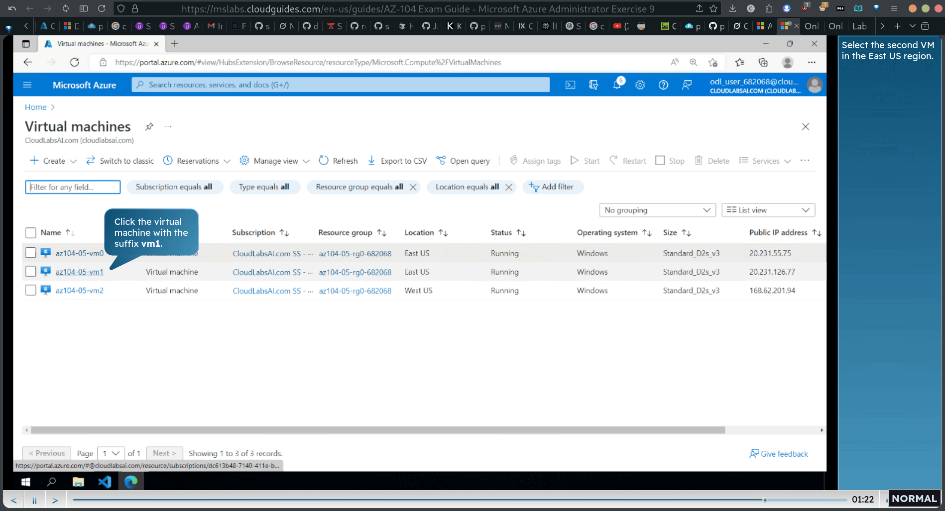Toggle the select-all checkbox in the Name header
Screen dimensions: 945x511
tap(30, 233)
